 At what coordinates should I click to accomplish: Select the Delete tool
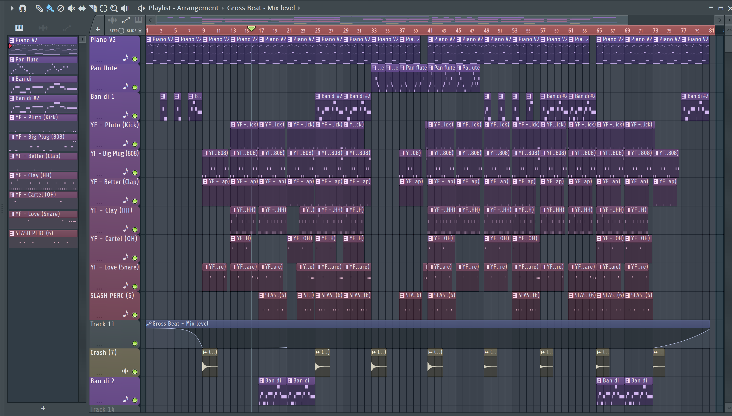pos(60,8)
